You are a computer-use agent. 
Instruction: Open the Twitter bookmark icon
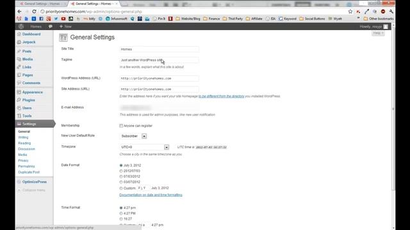tap(56, 19)
